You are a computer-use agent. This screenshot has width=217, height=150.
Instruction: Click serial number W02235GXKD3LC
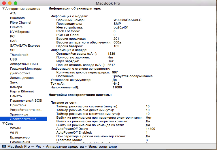click(x=127, y=20)
